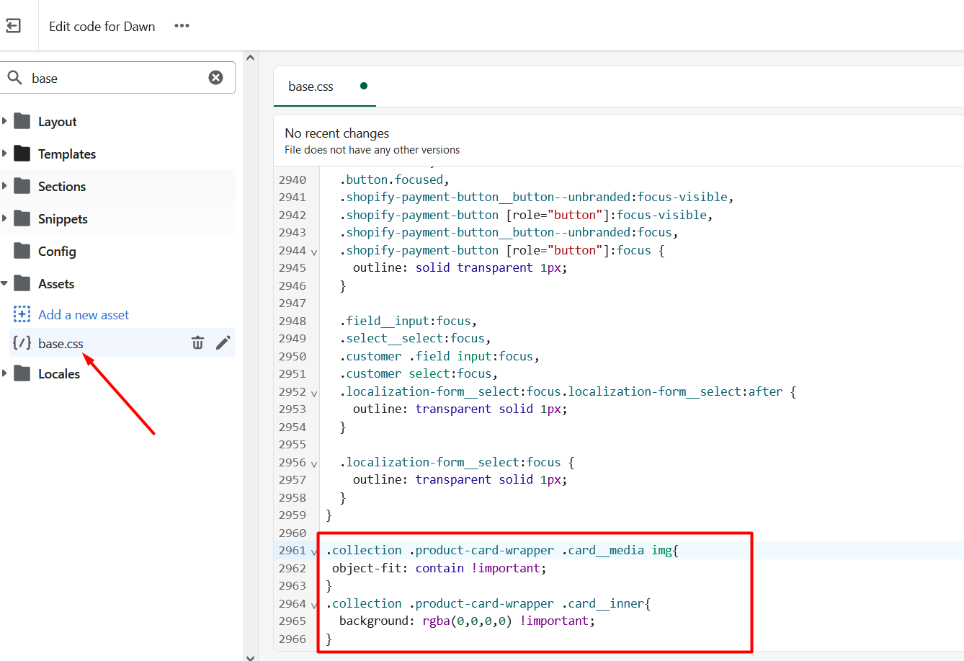964x661 pixels.
Task: Place cursor on 'background: rgba(0,0,0,0)' line
Action: coord(467,621)
